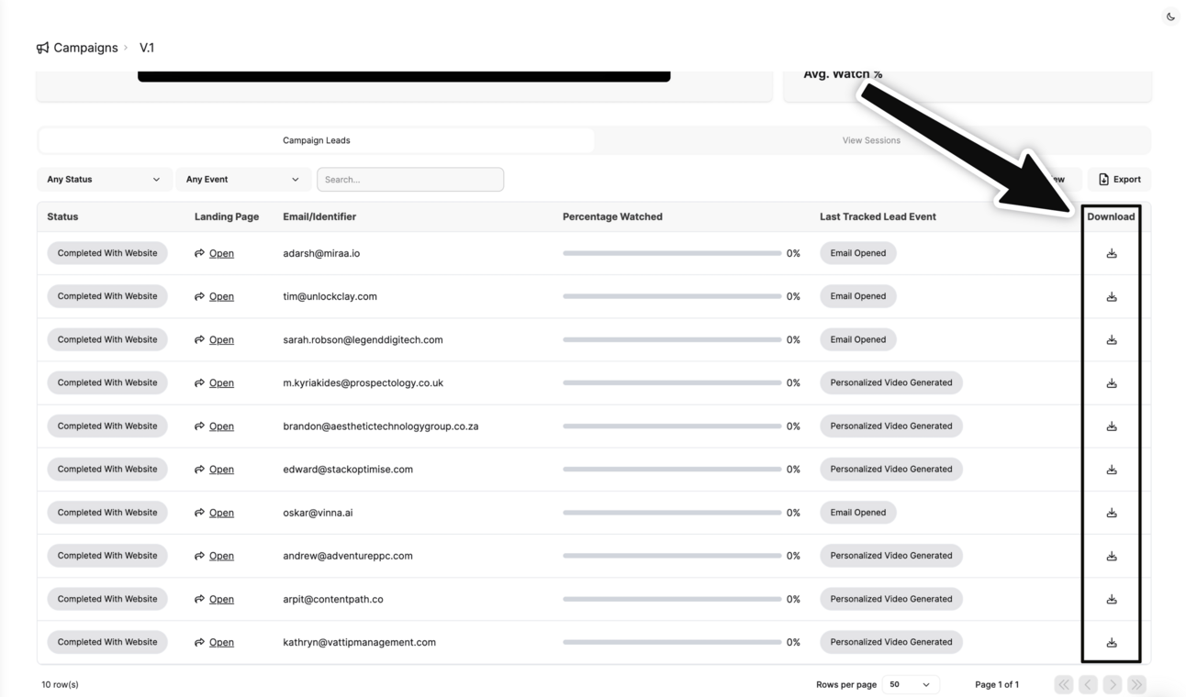The height and width of the screenshot is (697, 1186).
Task: Open landing page for adarsh@miraa.io
Action: tap(214, 253)
